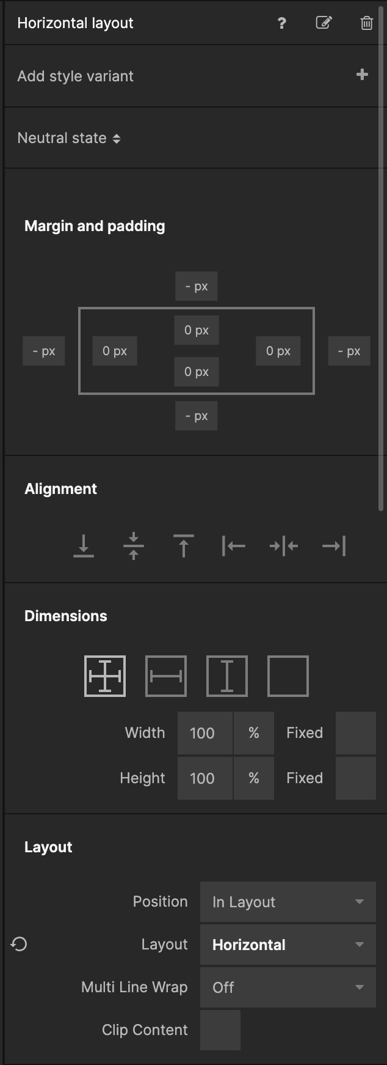Toggle the Height Fixed checkbox
This screenshot has height=1065, width=387.
pyautogui.click(x=356, y=778)
